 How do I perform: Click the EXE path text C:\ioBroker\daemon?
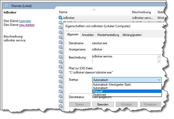click(x=91, y=72)
